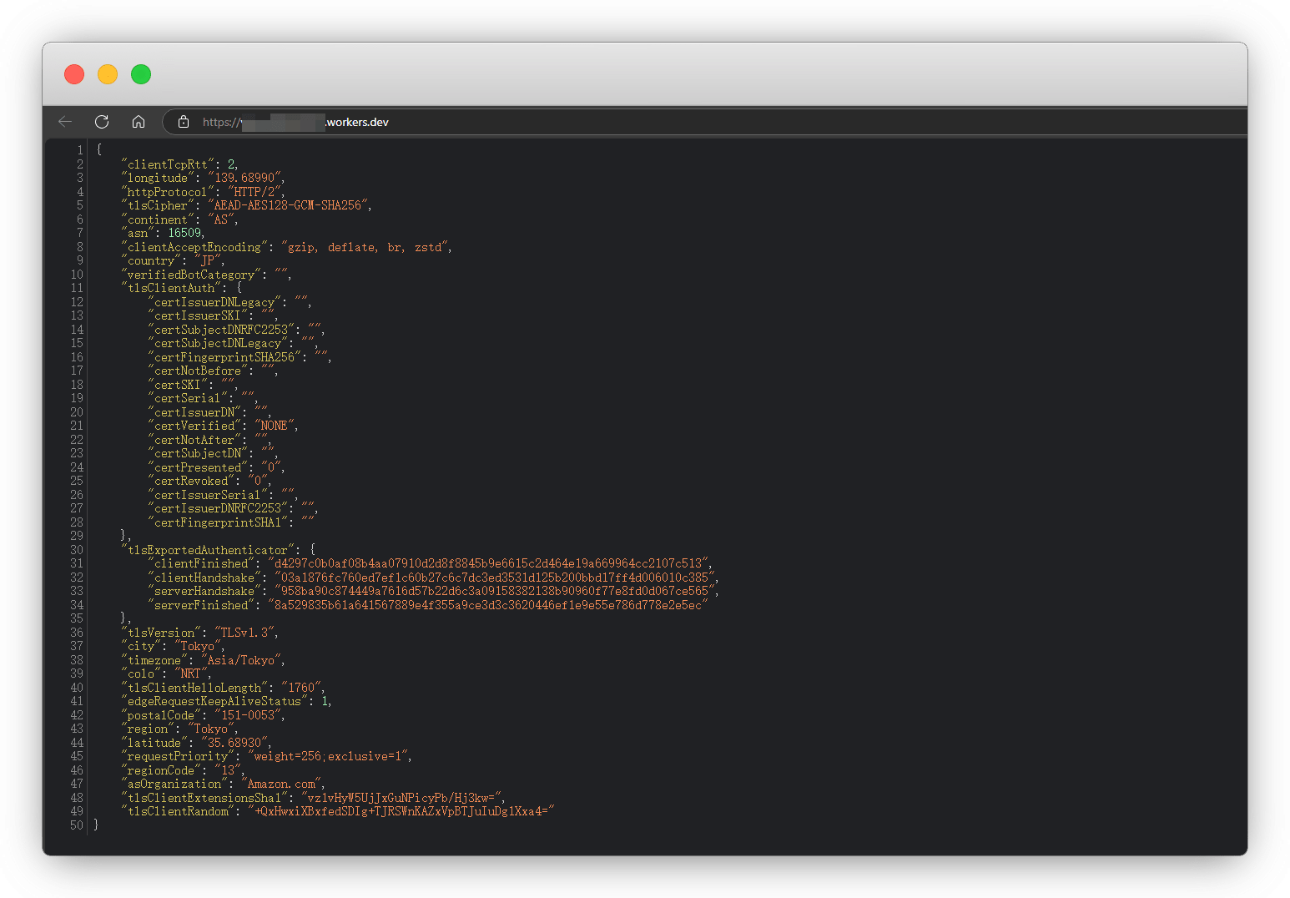Reload the current page
The height and width of the screenshot is (898, 1290).
(102, 122)
